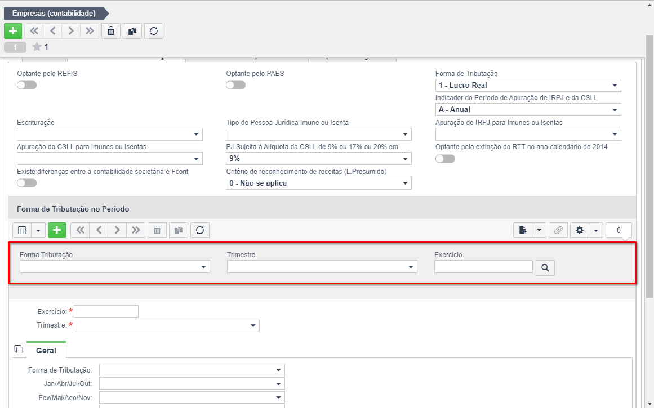Image resolution: width=654 pixels, height=408 pixels.
Task: Open Tipo de Pessoa Jurídica Imune dropdown
Action: click(319, 134)
